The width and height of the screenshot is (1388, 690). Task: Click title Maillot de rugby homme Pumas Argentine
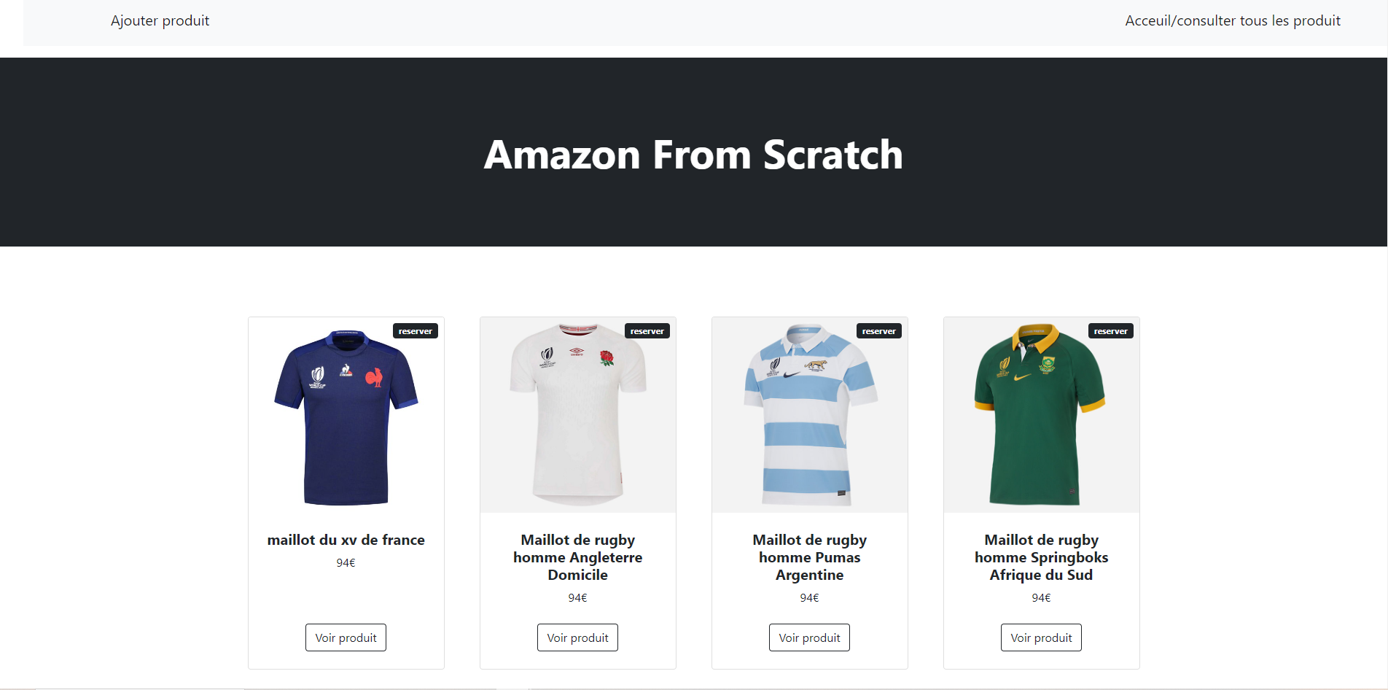point(809,557)
